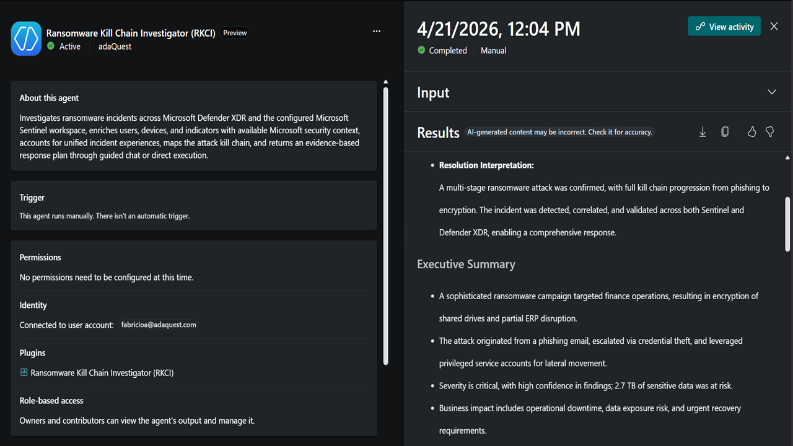Click the Identity section heading
793x446 pixels.
[33, 305]
